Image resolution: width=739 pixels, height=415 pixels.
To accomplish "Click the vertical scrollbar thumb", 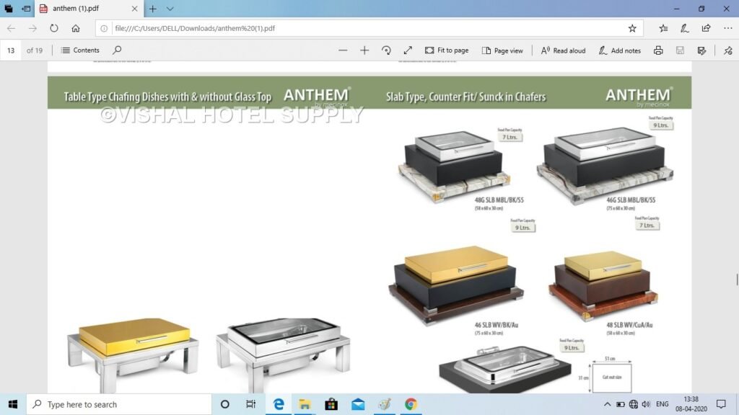I will (x=737, y=279).
